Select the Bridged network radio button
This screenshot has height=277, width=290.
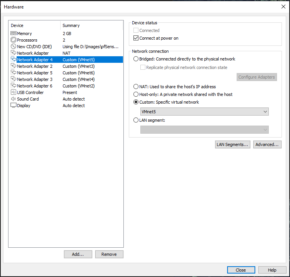[136, 59]
